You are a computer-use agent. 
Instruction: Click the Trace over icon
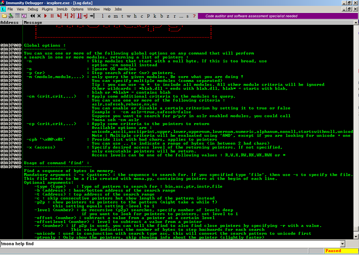(x=79, y=16)
